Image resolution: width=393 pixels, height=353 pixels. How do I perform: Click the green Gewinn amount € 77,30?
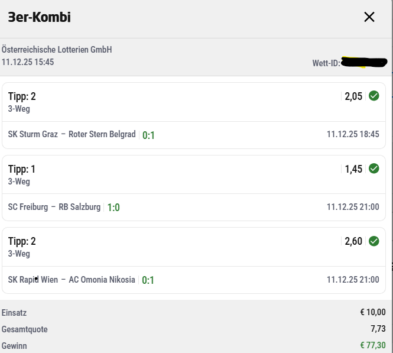coord(372,346)
